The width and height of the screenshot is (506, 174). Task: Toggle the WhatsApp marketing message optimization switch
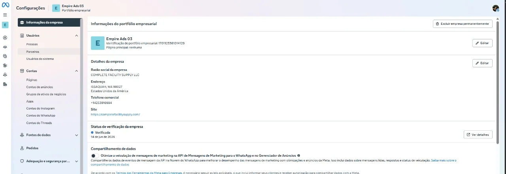(95, 156)
